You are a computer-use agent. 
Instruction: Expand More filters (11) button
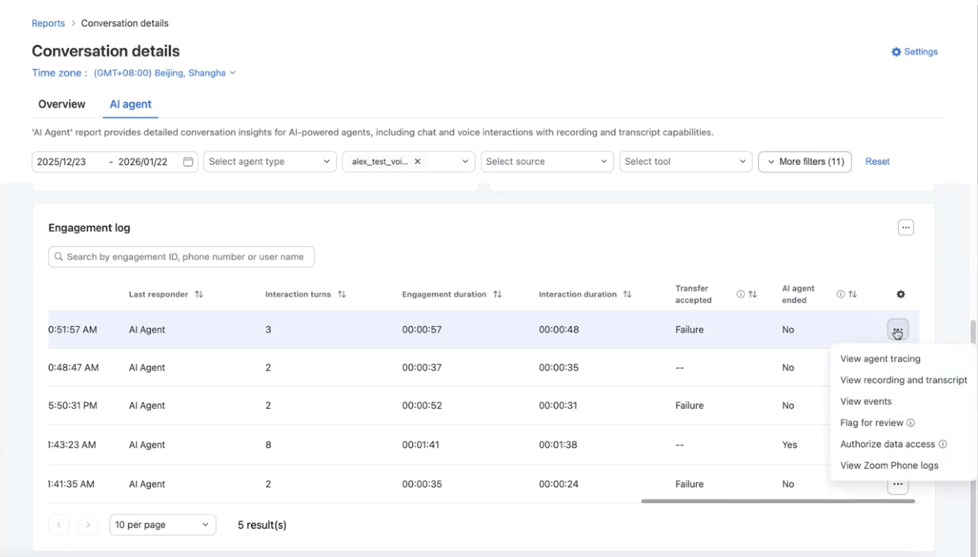pyautogui.click(x=804, y=161)
